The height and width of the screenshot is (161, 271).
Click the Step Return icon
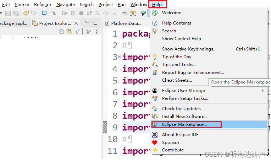click(x=114, y=13)
